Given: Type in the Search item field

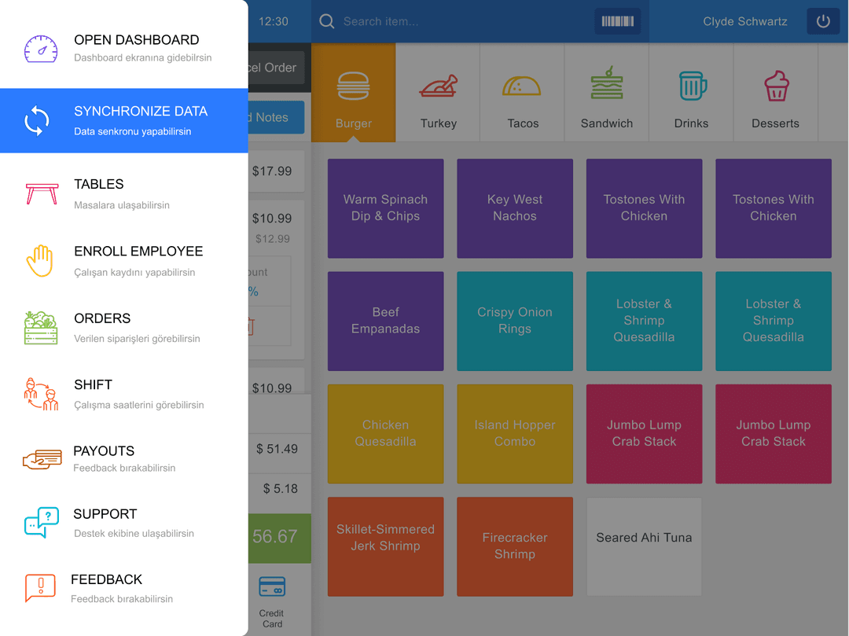Looking at the screenshot, I should 464,22.
